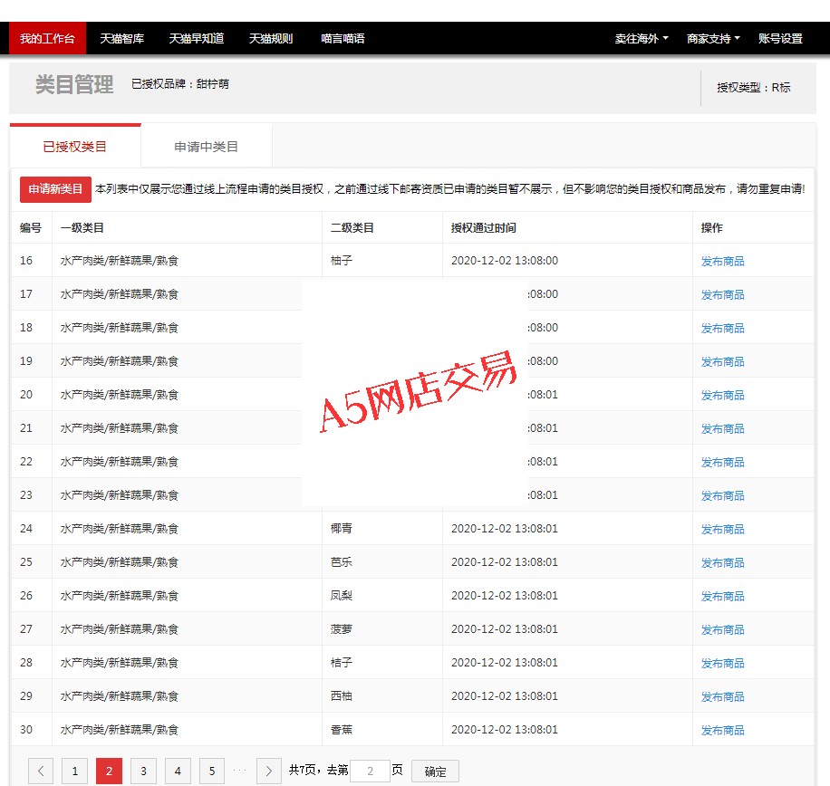Go to 天猫早知道
This screenshot has height=786, width=830.
(x=197, y=39)
